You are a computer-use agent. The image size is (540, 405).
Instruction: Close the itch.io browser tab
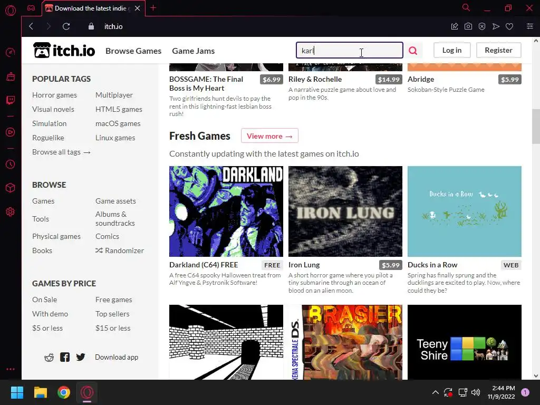pyautogui.click(x=138, y=8)
